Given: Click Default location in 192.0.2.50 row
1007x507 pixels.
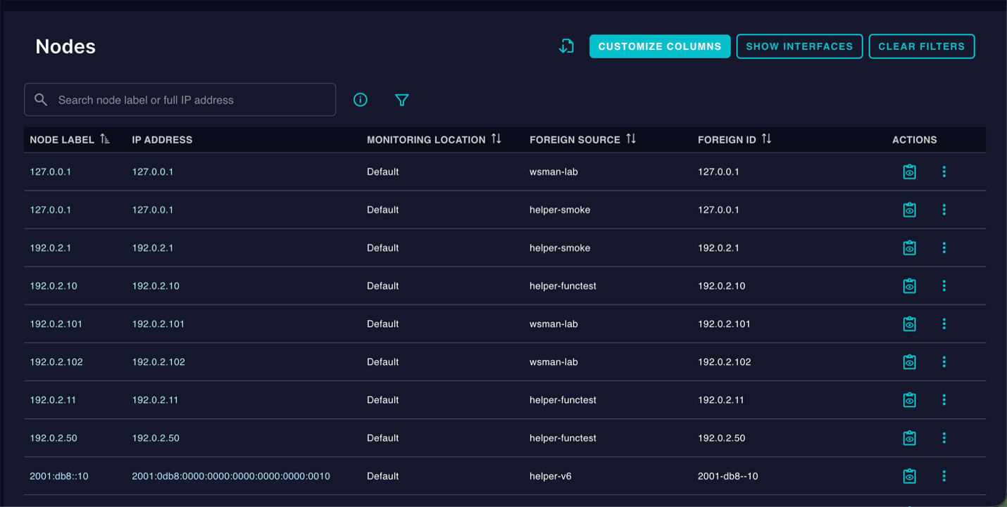Looking at the screenshot, I should 383,437.
